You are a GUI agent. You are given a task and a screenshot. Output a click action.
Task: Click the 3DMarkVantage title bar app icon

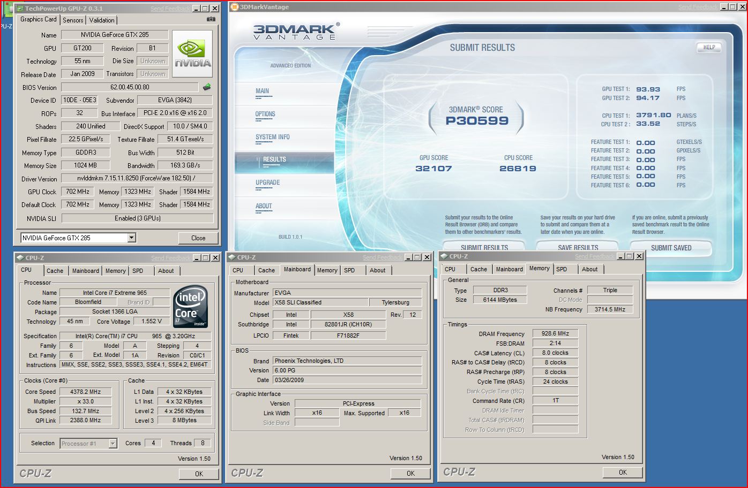coord(235,7)
